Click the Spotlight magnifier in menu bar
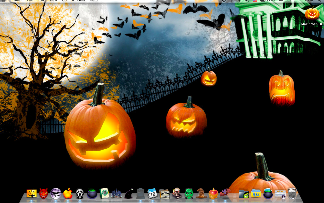Viewport: 324px width, 203px height. (320, 1)
